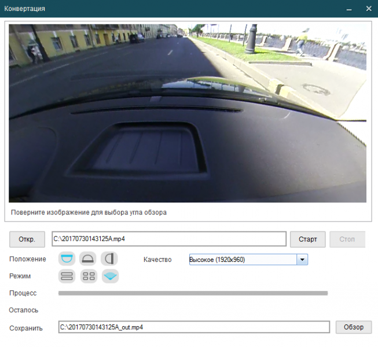The width and height of the screenshot is (378, 347).
Task: Click the video preview image
Action: pos(188,113)
